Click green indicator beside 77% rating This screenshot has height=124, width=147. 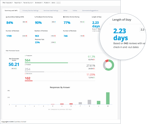pos(84,22)
